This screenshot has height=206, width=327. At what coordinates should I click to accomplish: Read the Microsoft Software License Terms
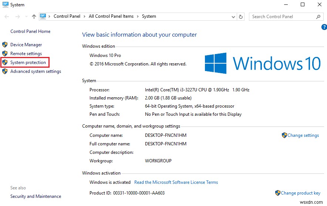[x=176, y=182]
